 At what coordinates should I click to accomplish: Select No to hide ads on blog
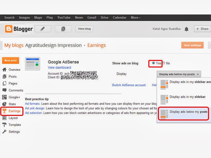[x=164, y=63]
